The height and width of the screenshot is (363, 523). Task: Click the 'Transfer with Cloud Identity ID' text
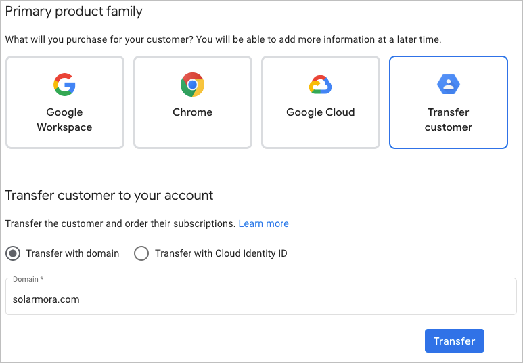(x=221, y=253)
